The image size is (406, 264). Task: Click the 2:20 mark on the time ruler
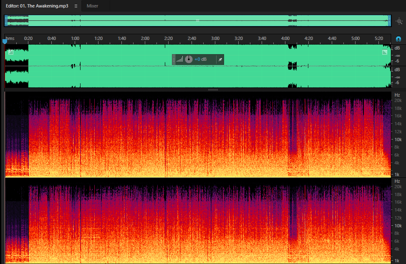(x=169, y=38)
